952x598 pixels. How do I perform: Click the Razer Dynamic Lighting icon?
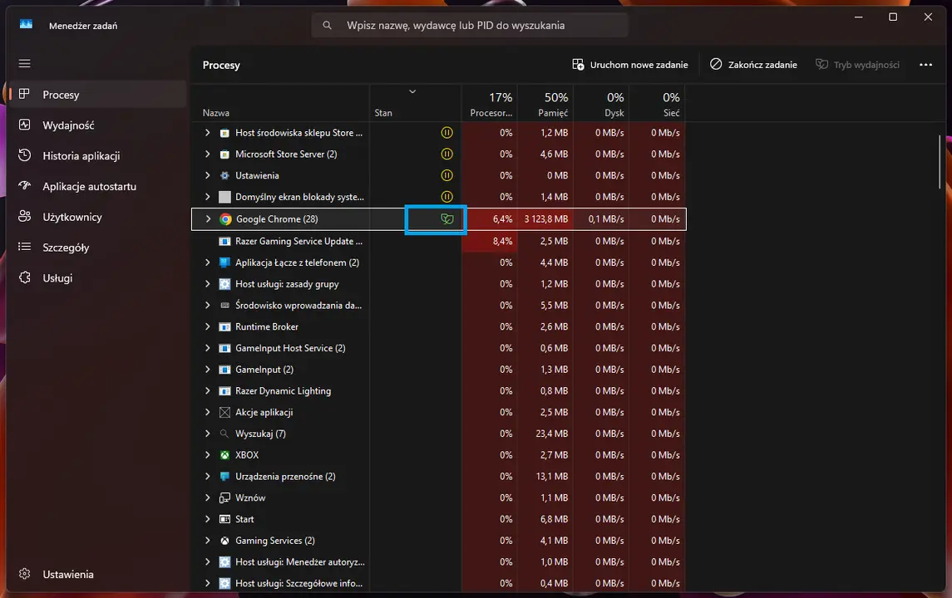(224, 391)
